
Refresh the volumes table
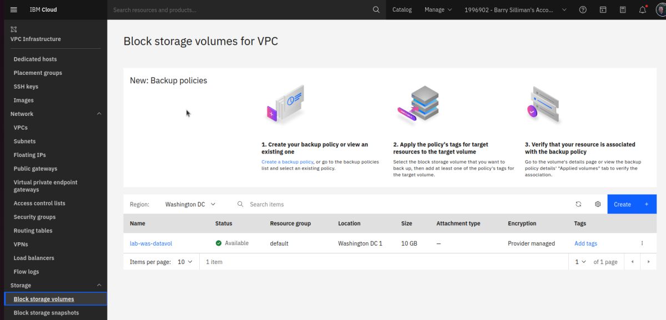pyautogui.click(x=578, y=204)
